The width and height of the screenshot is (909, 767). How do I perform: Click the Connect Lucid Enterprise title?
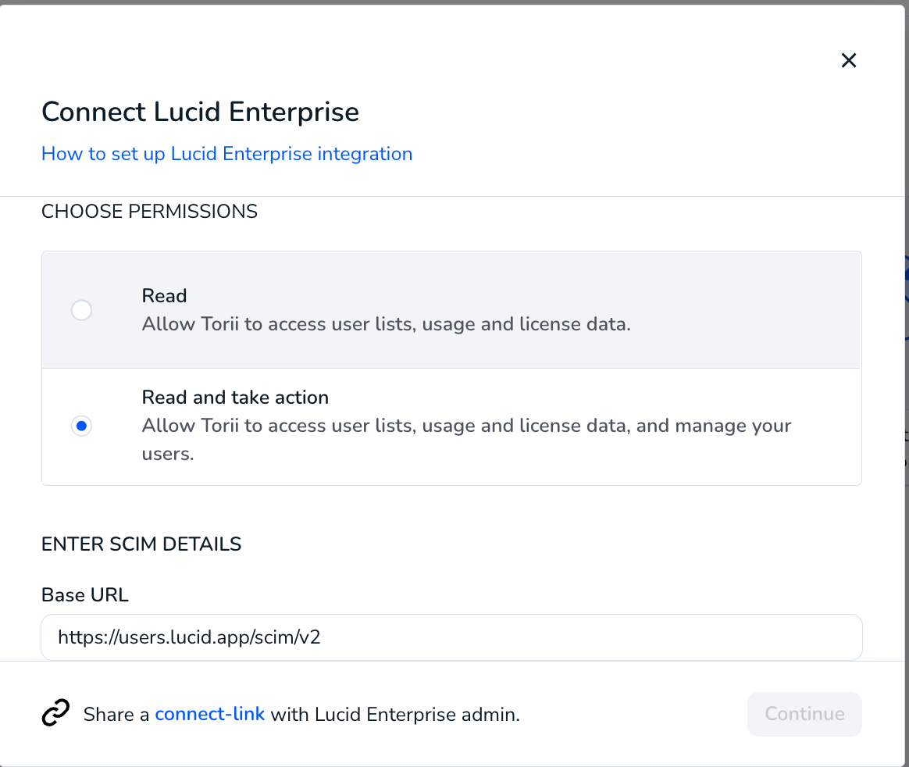201,112
